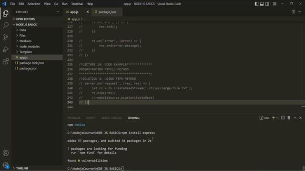Create a new terminal with plus icon

coord(273,118)
